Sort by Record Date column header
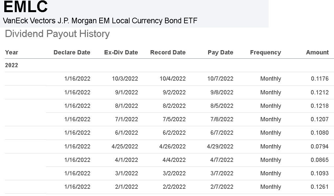 [x=168, y=52]
